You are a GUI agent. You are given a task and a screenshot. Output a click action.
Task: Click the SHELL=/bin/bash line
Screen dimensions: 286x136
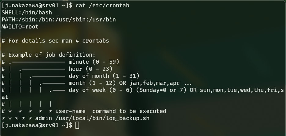coord(27,13)
